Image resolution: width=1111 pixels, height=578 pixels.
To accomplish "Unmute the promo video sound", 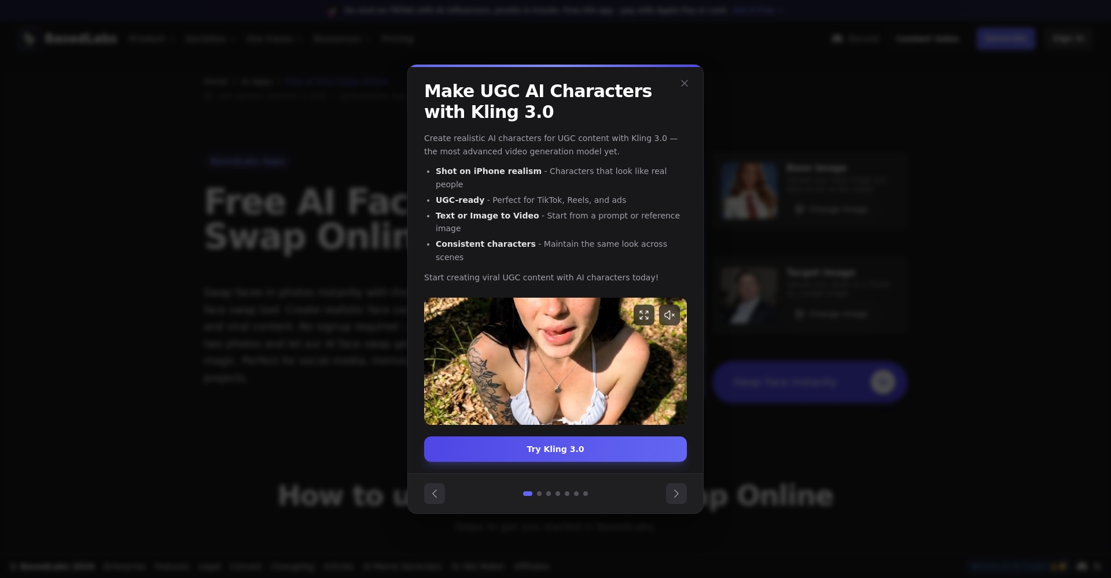I will [669, 315].
